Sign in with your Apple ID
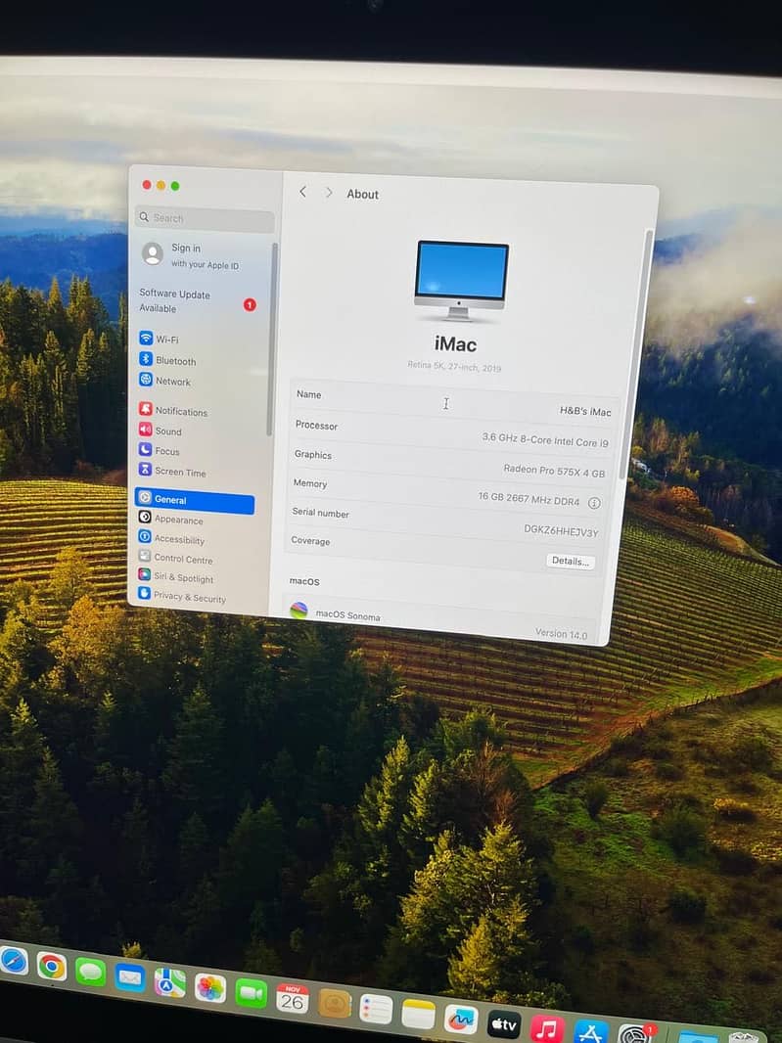The image size is (782, 1043). tap(191, 255)
